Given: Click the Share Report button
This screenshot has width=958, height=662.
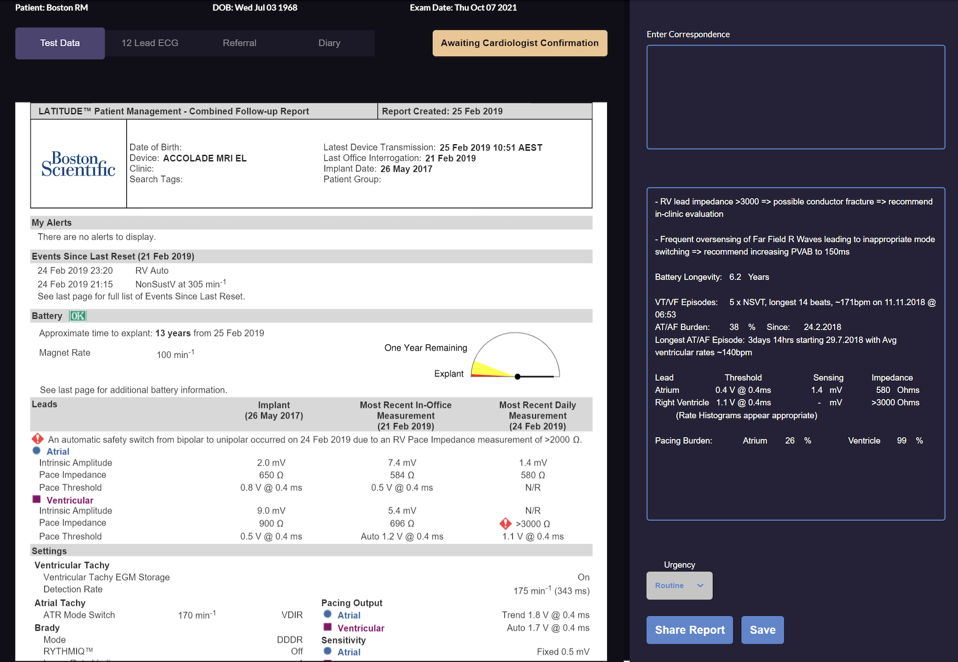Looking at the screenshot, I should tap(689, 630).
